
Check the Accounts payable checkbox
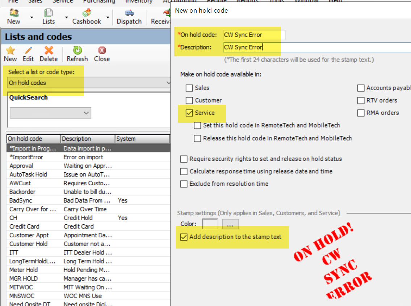(361, 88)
